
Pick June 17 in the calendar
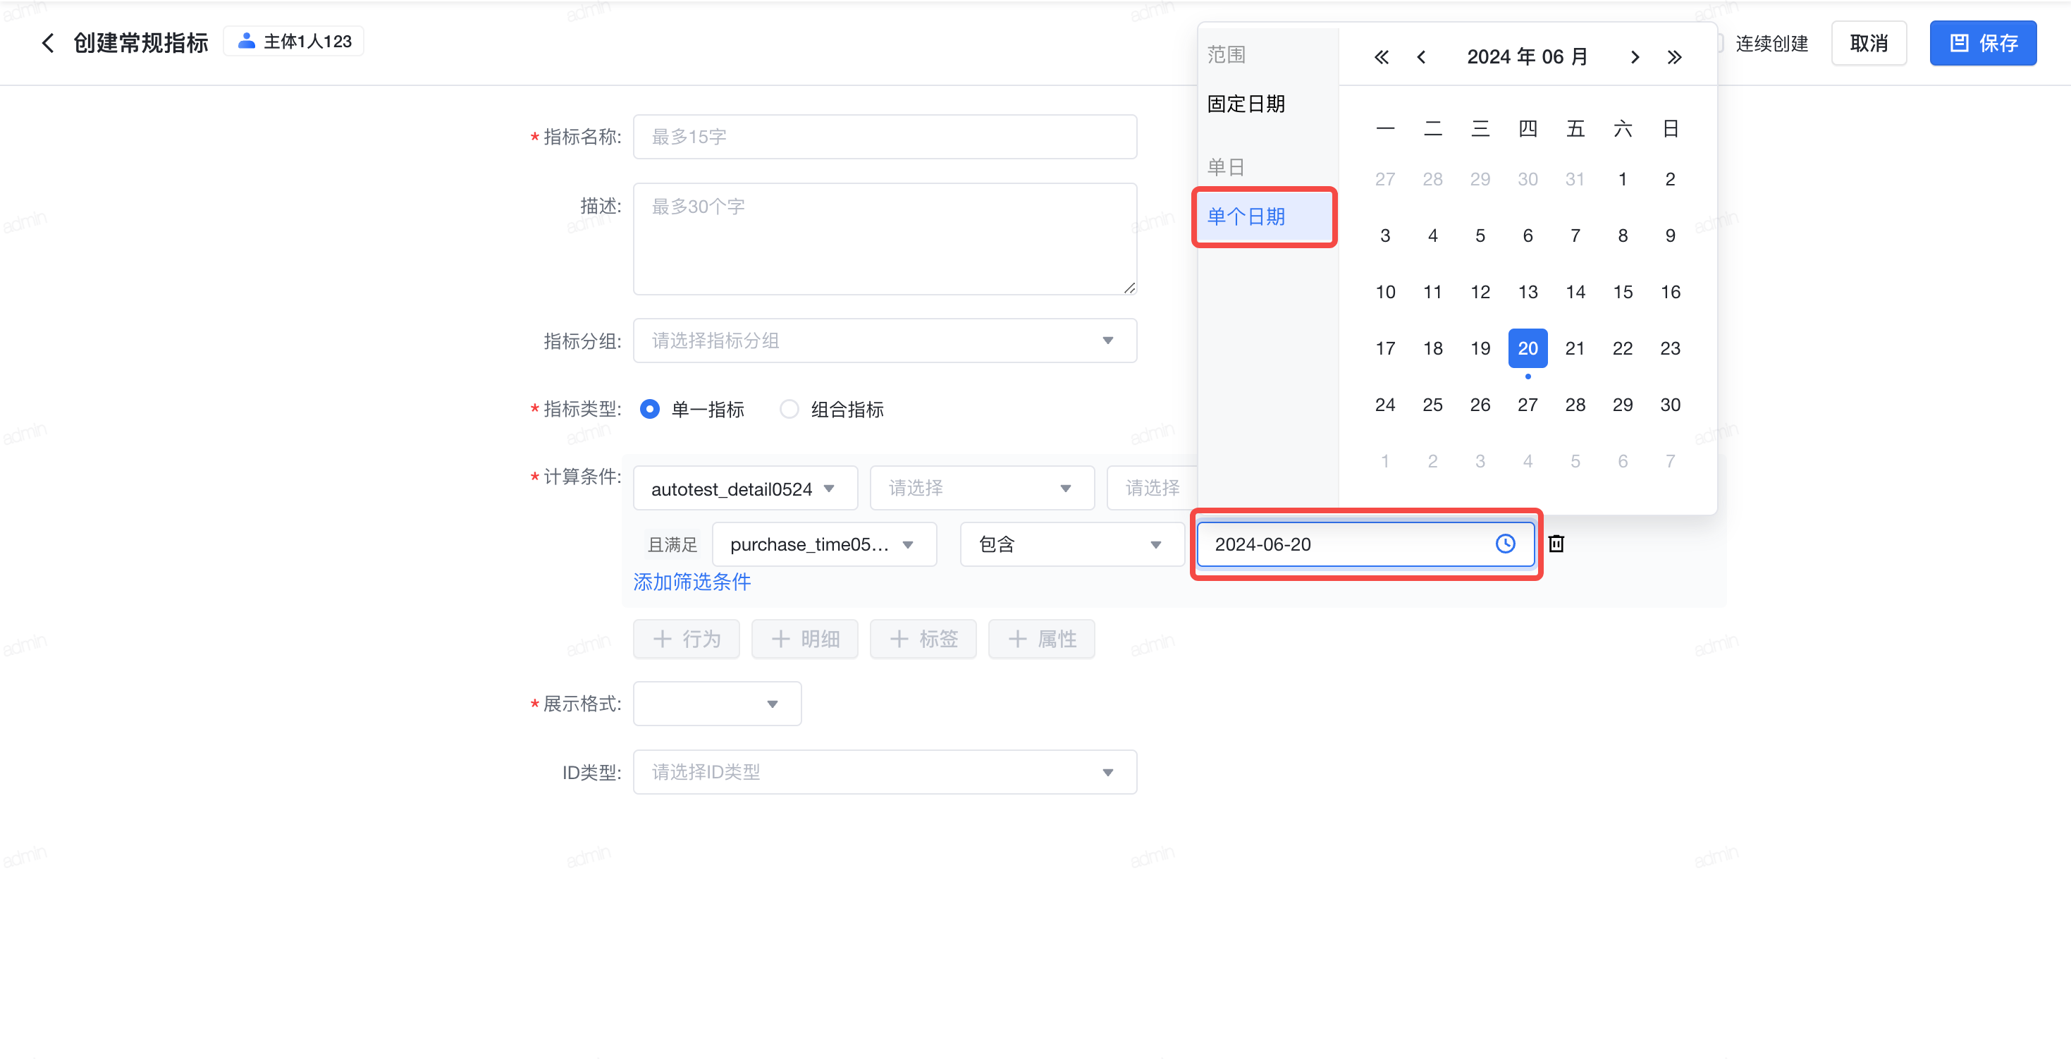point(1384,348)
